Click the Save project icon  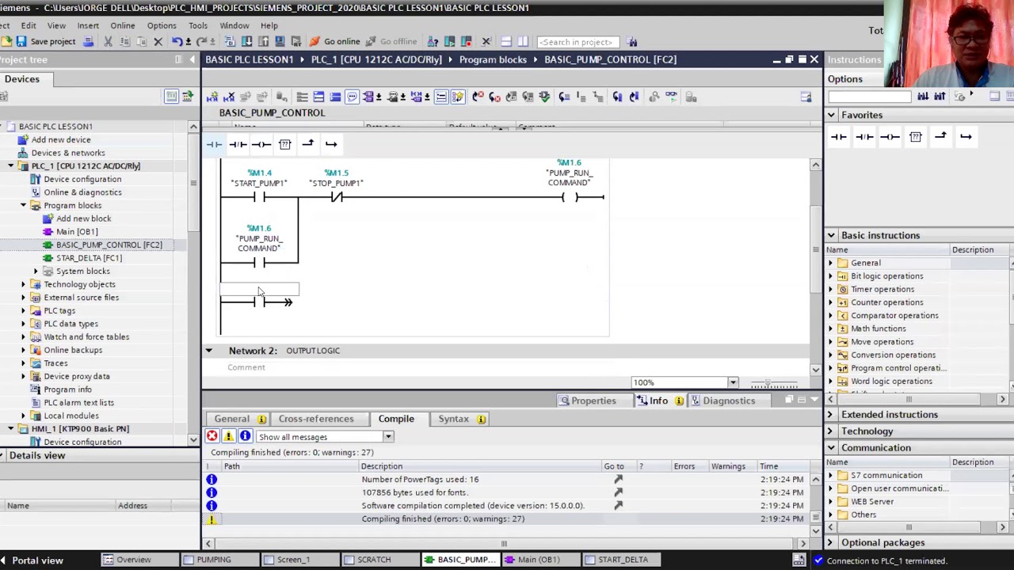(21, 42)
